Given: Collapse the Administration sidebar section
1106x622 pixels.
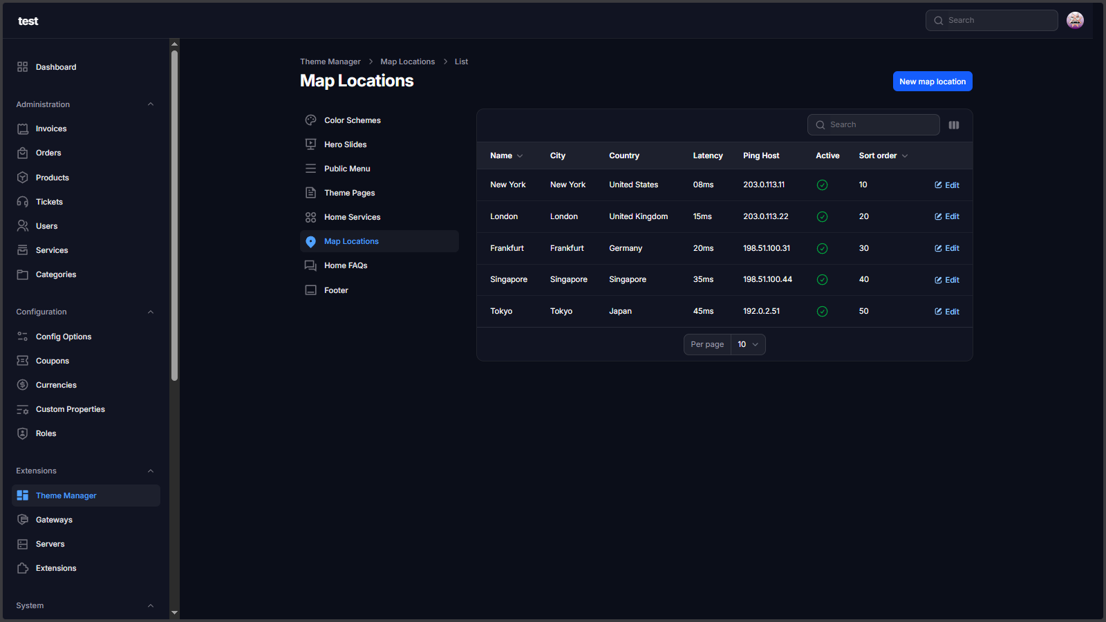Looking at the screenshot, I should coord(151,104).
